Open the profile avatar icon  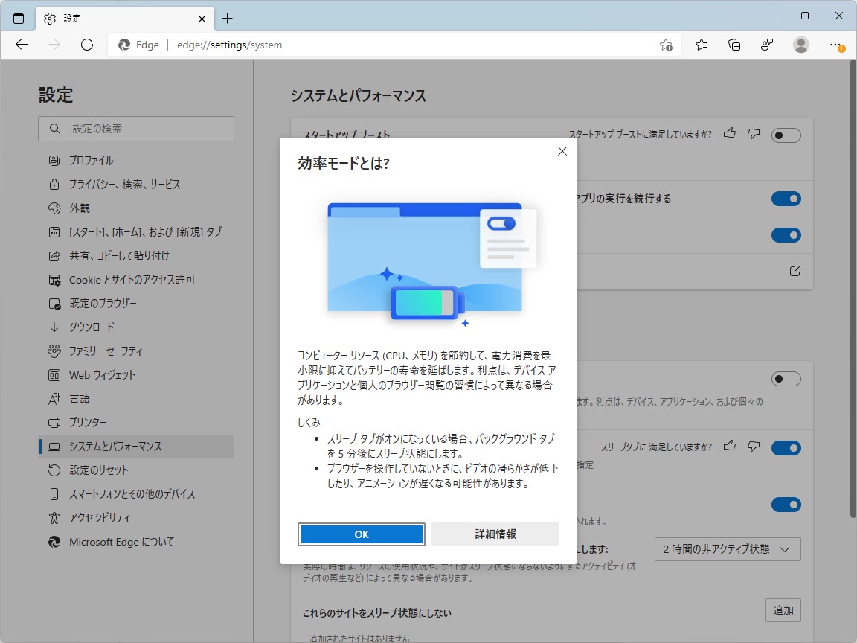click(801, 45)
